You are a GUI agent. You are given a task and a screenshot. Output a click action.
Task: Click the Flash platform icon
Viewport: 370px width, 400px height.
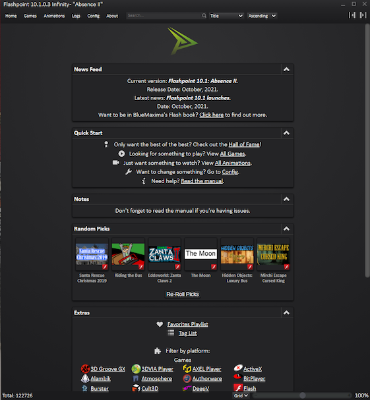tap(238, 388)
